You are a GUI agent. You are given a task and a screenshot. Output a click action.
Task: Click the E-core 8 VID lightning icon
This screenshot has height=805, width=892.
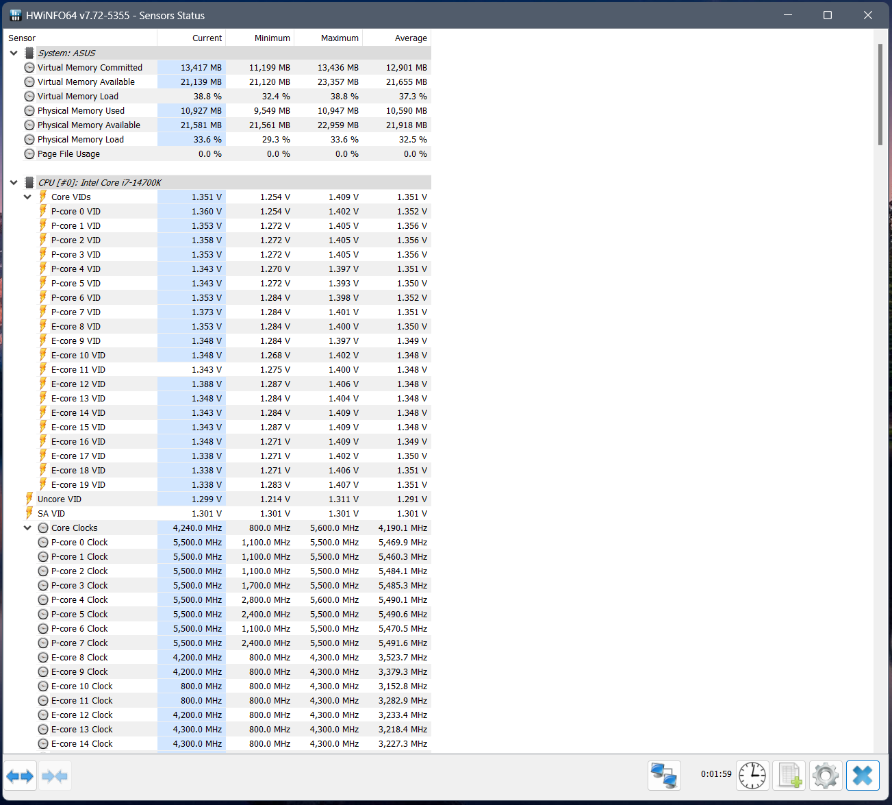point(43,326)
